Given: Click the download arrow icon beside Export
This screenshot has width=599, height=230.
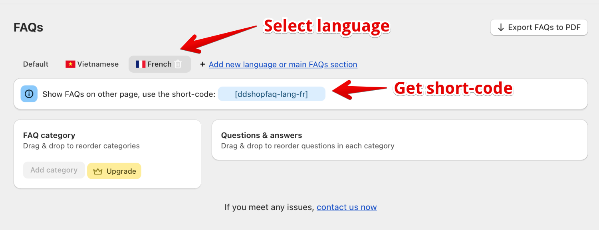Looking at the screenshot, I should (x=501, y=28).
